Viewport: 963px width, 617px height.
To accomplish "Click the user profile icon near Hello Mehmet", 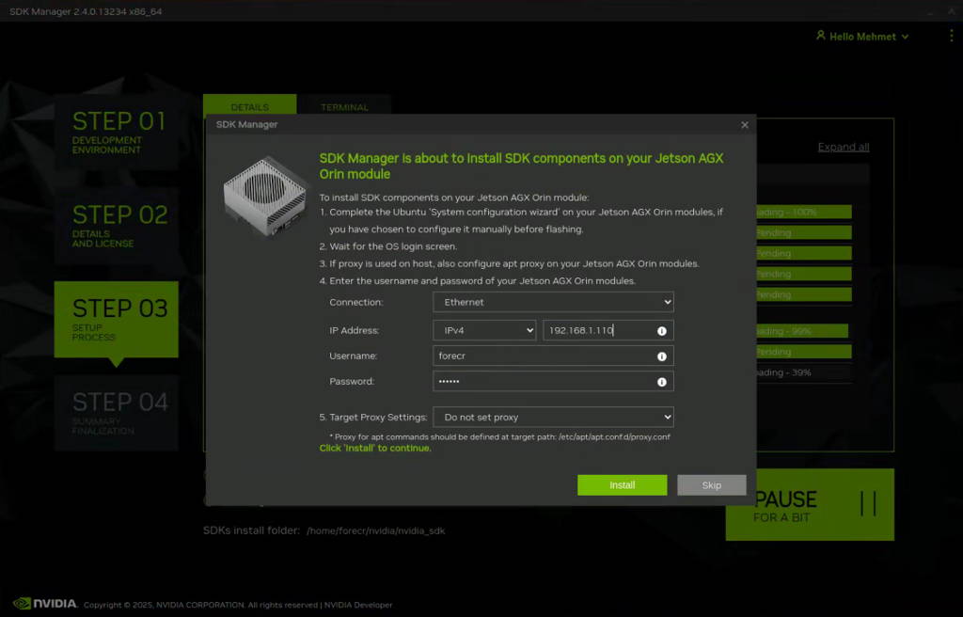I will (x=820, y=36).
